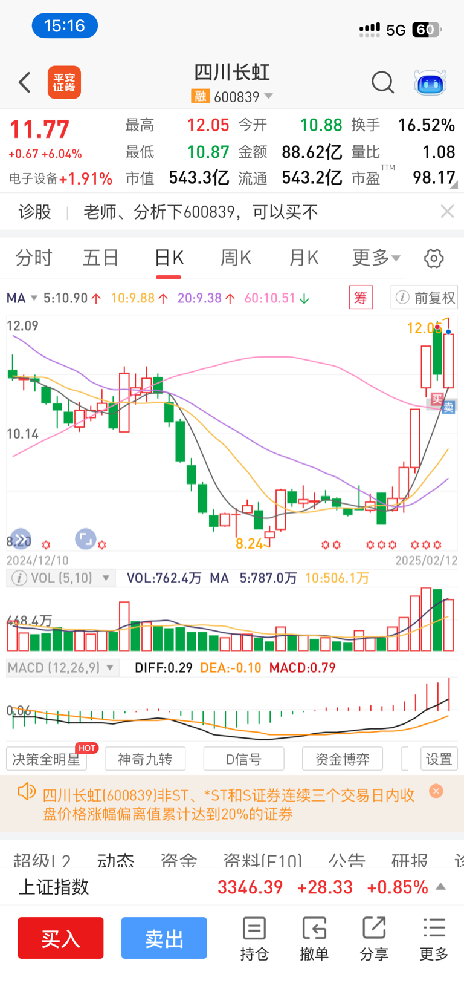Open the blue robot assistant icon
Viewport: 464px width, 1006px height.
(430, 82)
